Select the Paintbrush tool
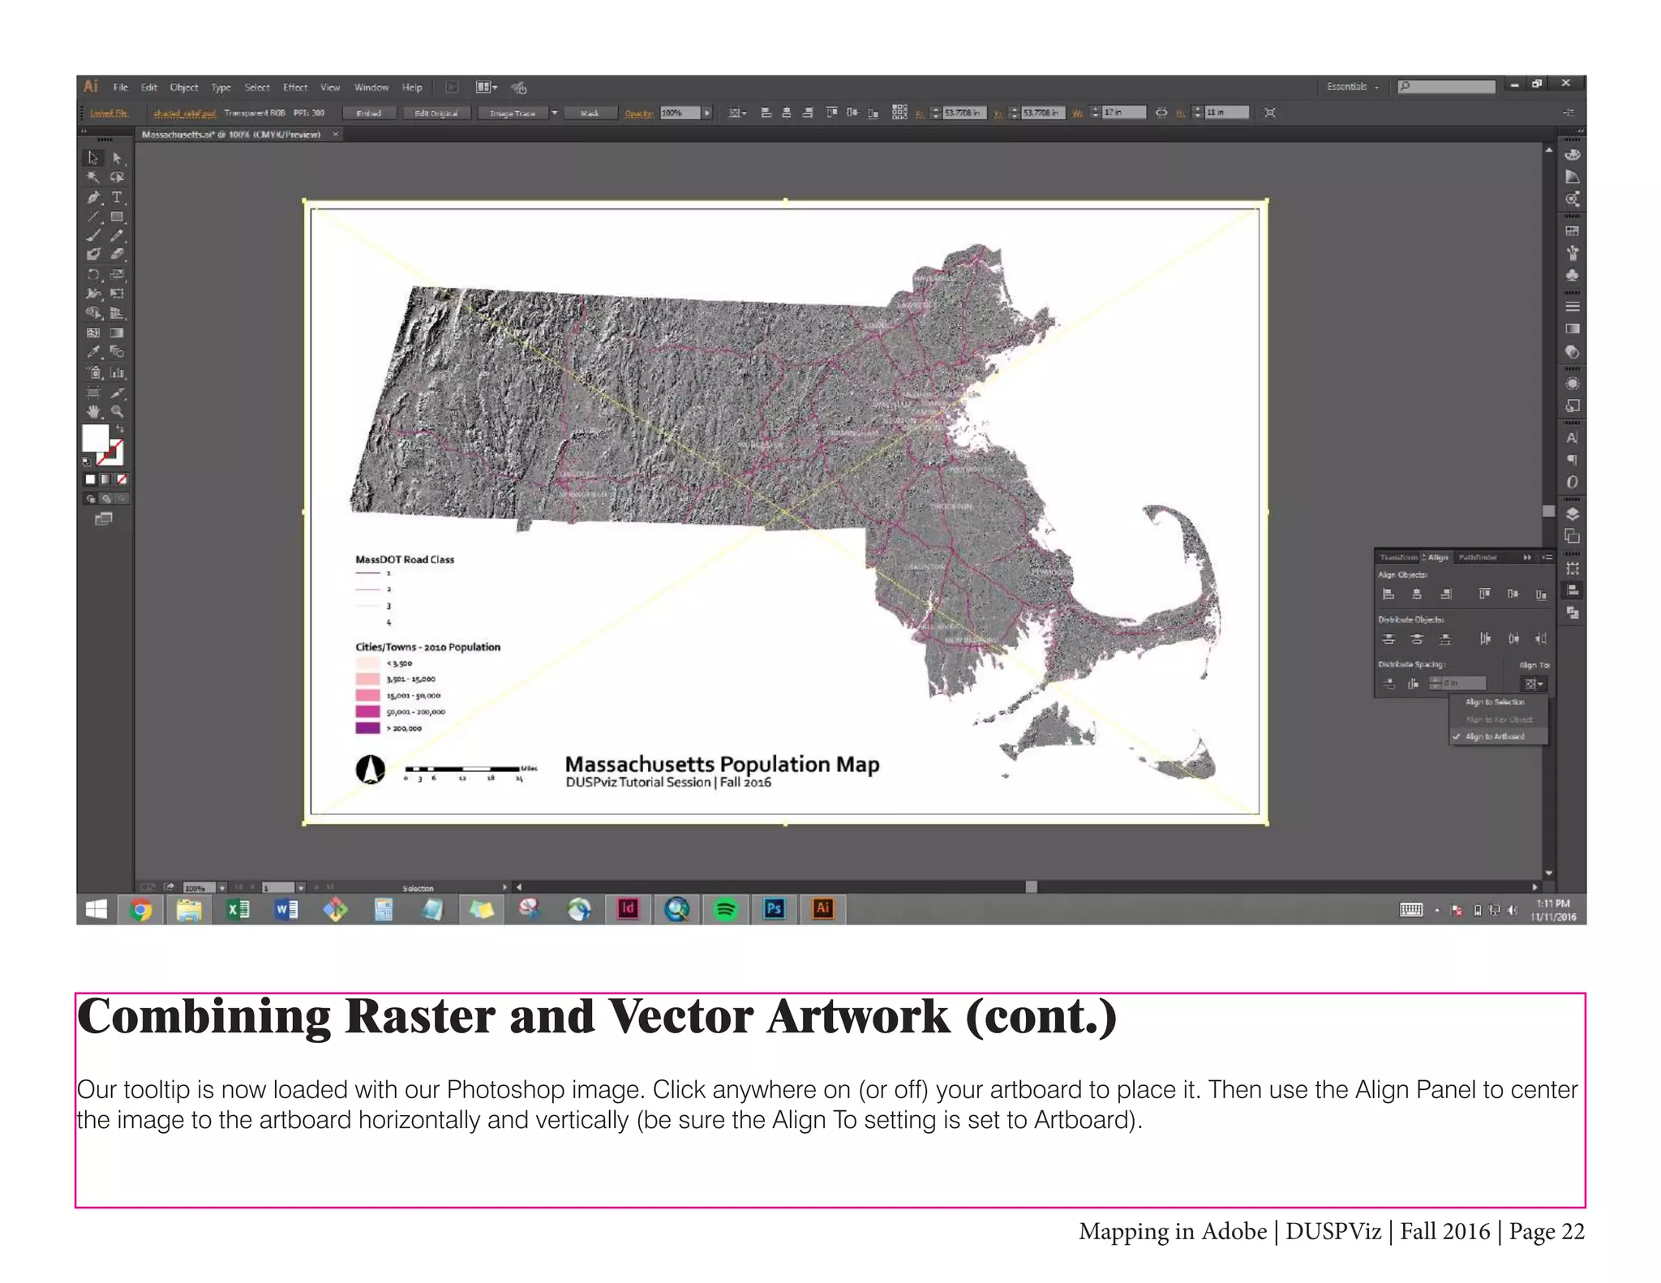This screenshot has height=1283, width=1661. (x=93, y=236)
